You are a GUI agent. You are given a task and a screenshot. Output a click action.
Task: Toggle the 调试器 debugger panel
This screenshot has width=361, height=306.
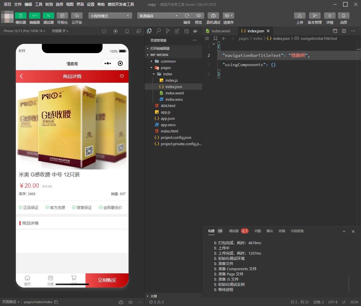[48, 16]
